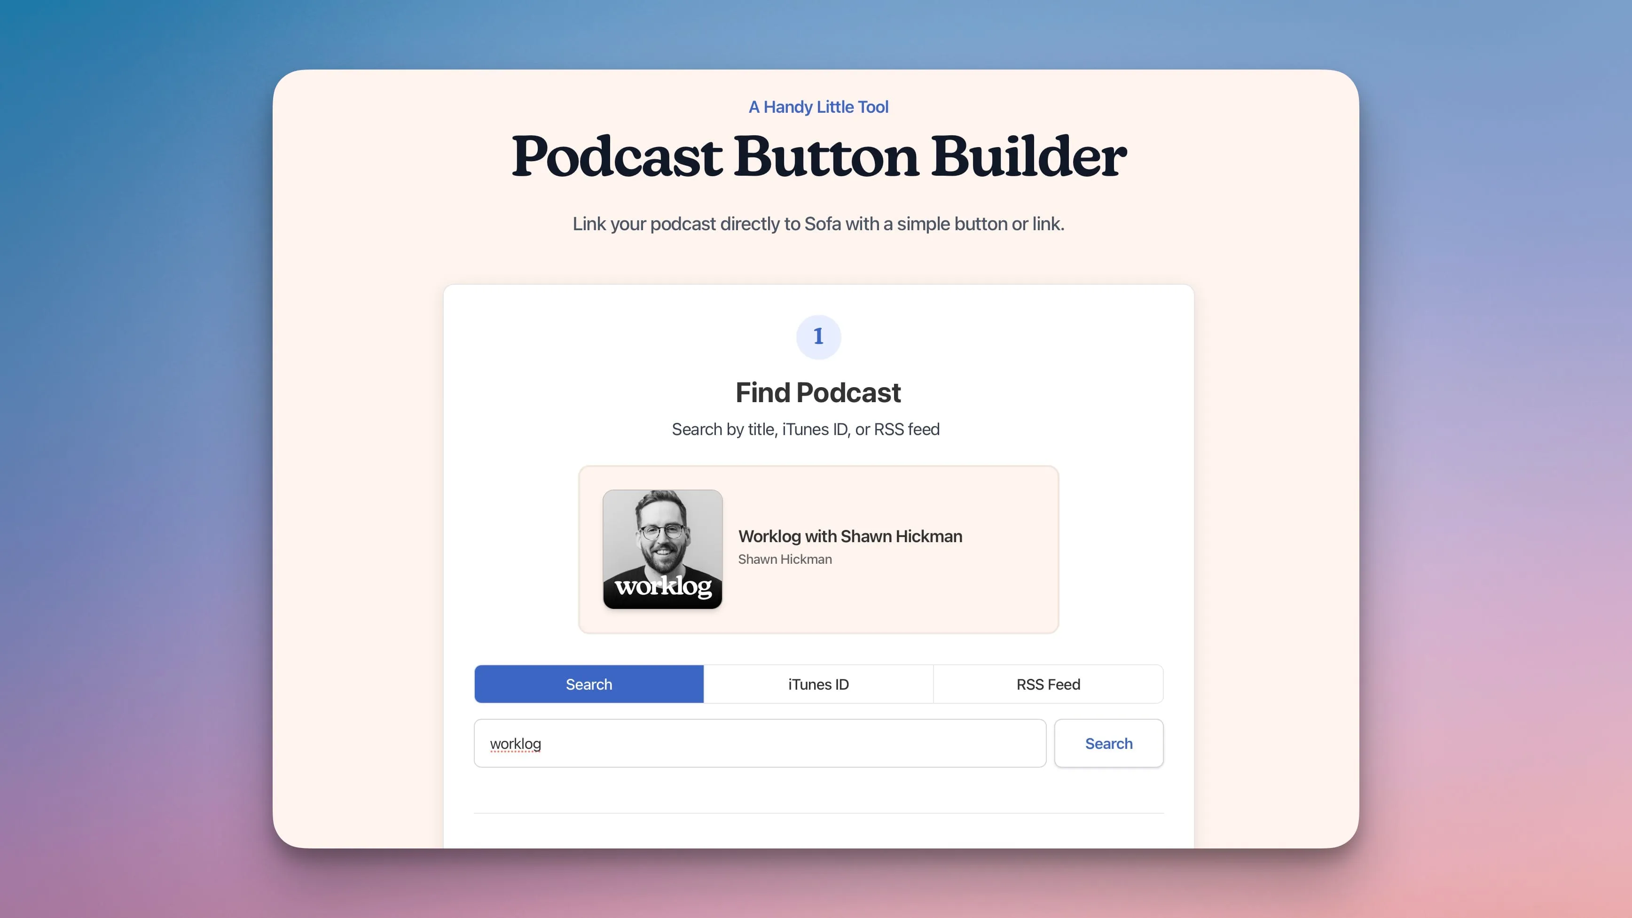Click inside the worklog search field

[x=760, y=743]
